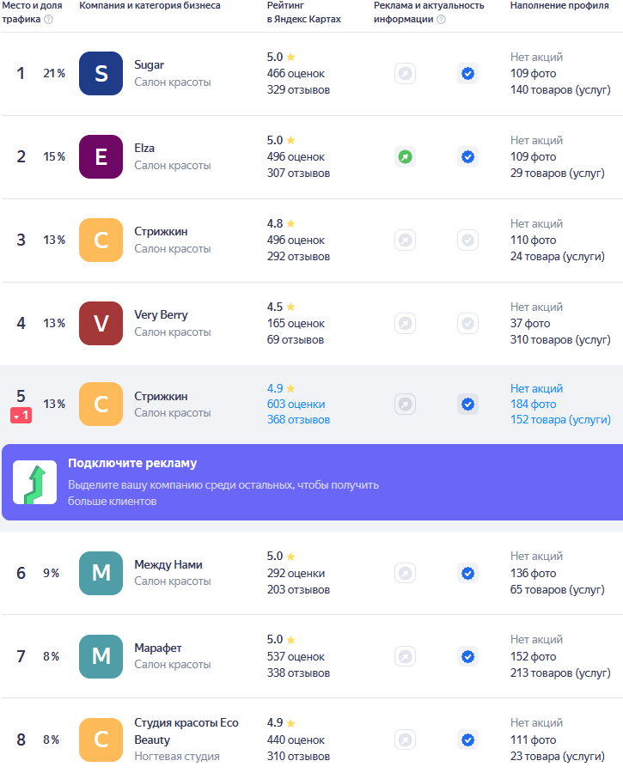Click the green arrow icon in the ad banner
Image resolution: width=623 pixels, height=773 pixels.
pos(35,483)
